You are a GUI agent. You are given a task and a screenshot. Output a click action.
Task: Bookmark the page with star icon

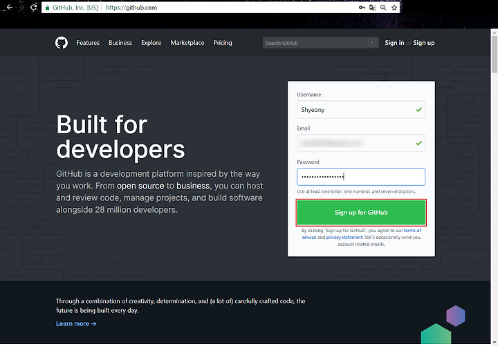(x=394, y=8)
